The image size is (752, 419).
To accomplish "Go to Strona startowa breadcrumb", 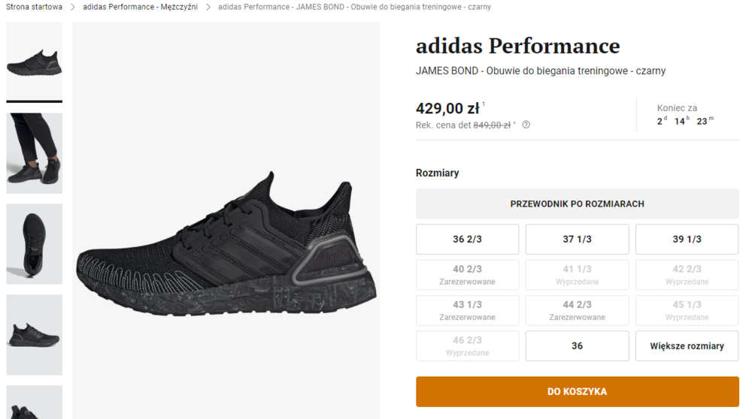I will point(34,7).
